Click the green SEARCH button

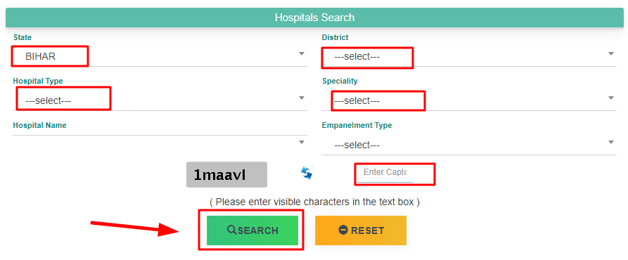coord(252,230)
